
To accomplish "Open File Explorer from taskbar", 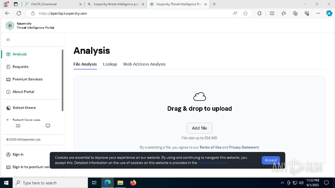I will (120, 183).
